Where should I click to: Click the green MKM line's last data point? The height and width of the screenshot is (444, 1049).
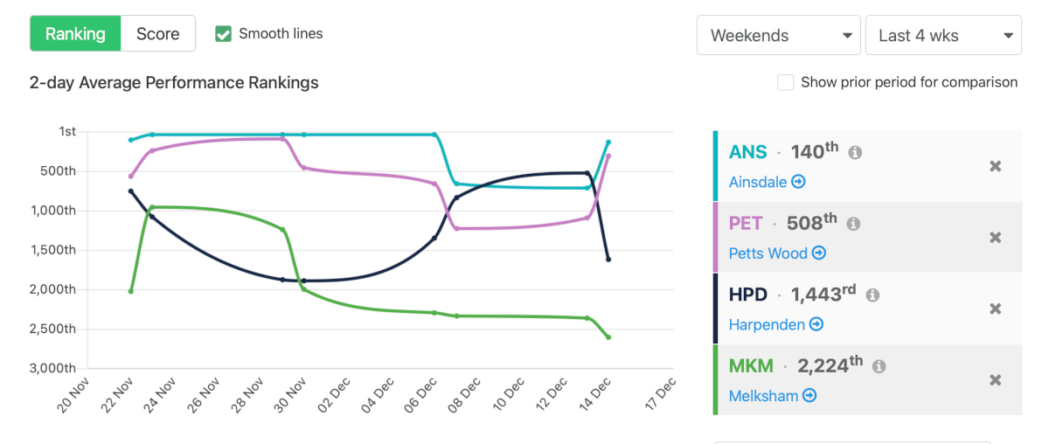point(608,337)
